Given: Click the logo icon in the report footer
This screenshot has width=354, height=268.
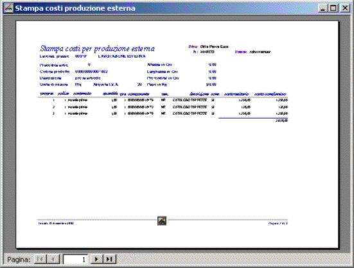Looking at the screenshot, I should 162,221.
